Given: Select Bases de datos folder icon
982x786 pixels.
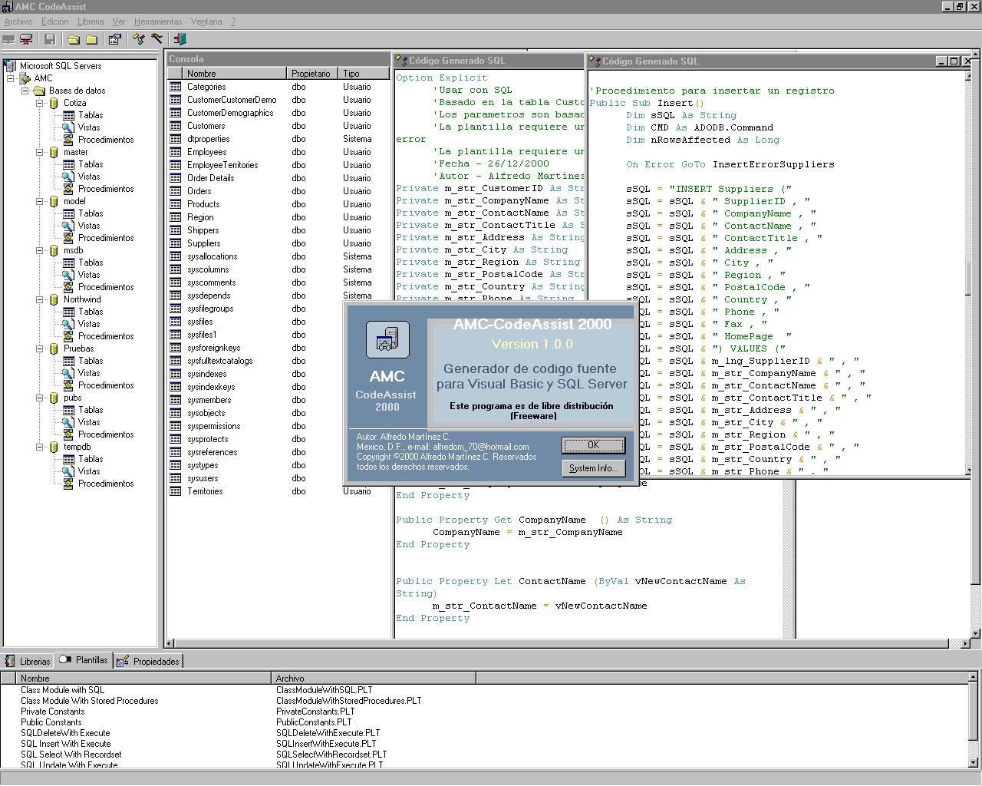Looking at the screenshot, I should point(39,91).
